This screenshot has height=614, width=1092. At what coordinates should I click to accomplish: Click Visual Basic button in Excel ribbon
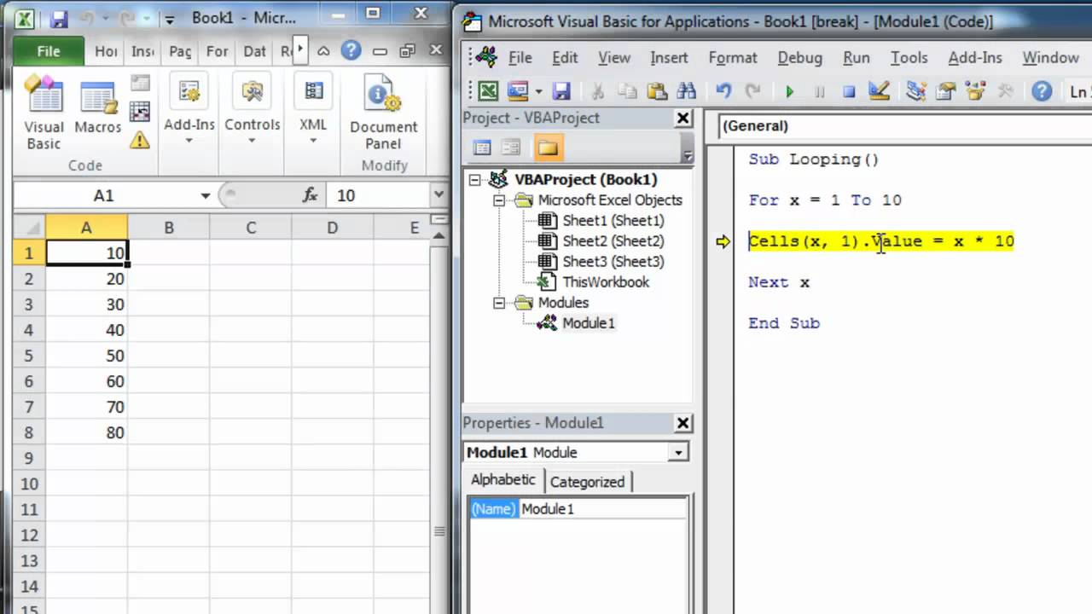coord(44,113)
